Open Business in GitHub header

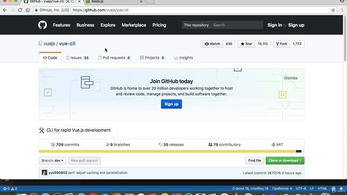86,25
